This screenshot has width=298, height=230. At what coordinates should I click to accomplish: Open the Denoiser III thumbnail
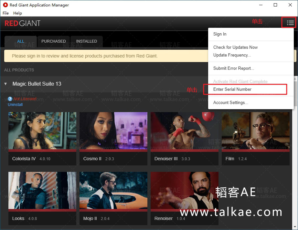pyautogui.click(x=185, y=131)
